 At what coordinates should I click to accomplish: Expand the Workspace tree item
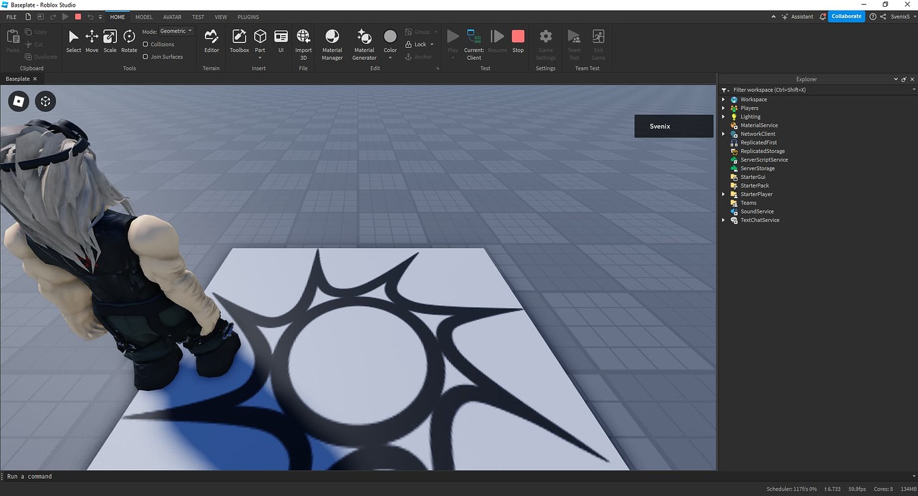pyautogui.click(x=724, y=99)
